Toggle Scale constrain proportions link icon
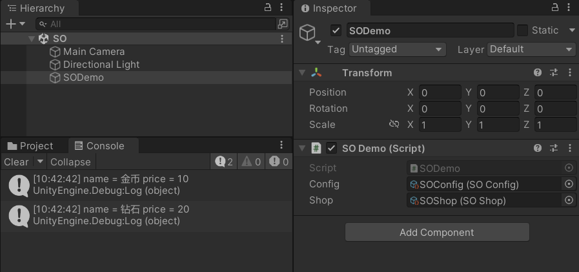579x272 pixels. tap(394, 124)
